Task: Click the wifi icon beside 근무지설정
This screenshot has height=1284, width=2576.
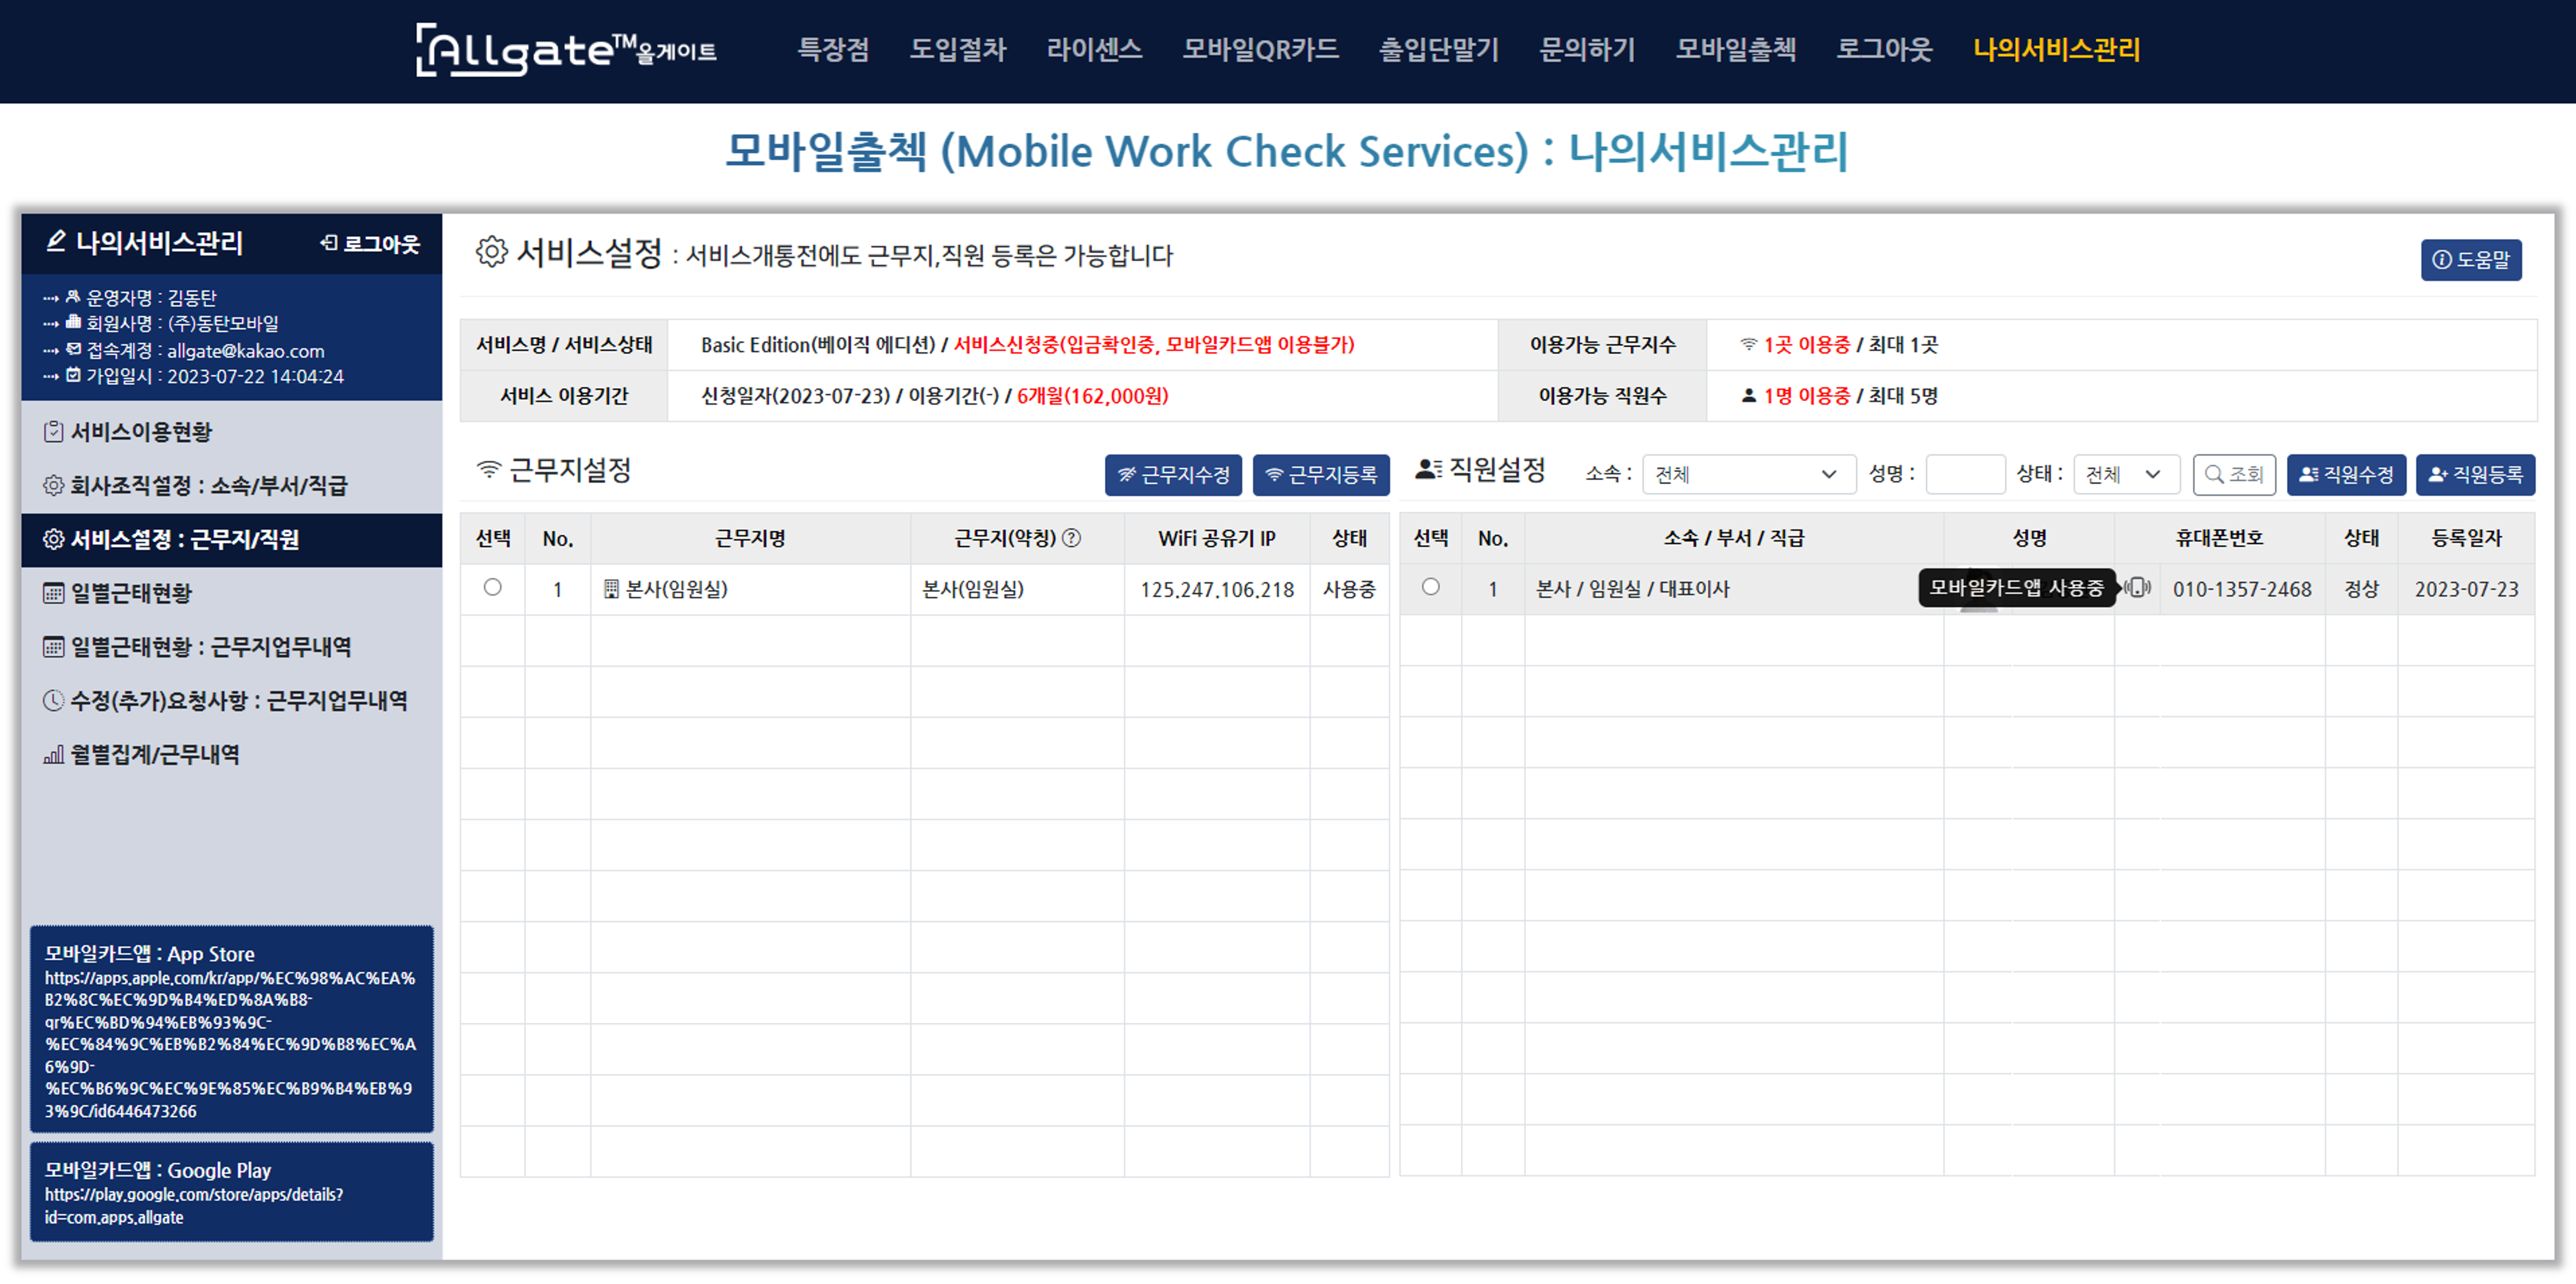Action: pos(489,470)
